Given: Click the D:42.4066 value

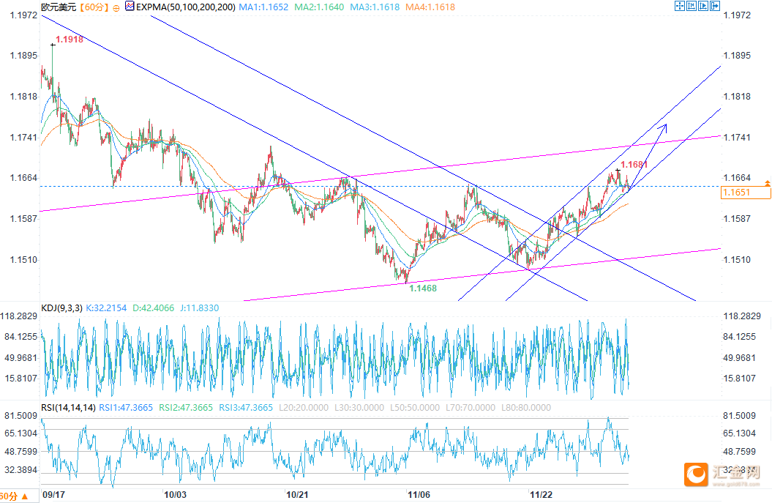Looking at the screenshot, I should tap(153, 308).
